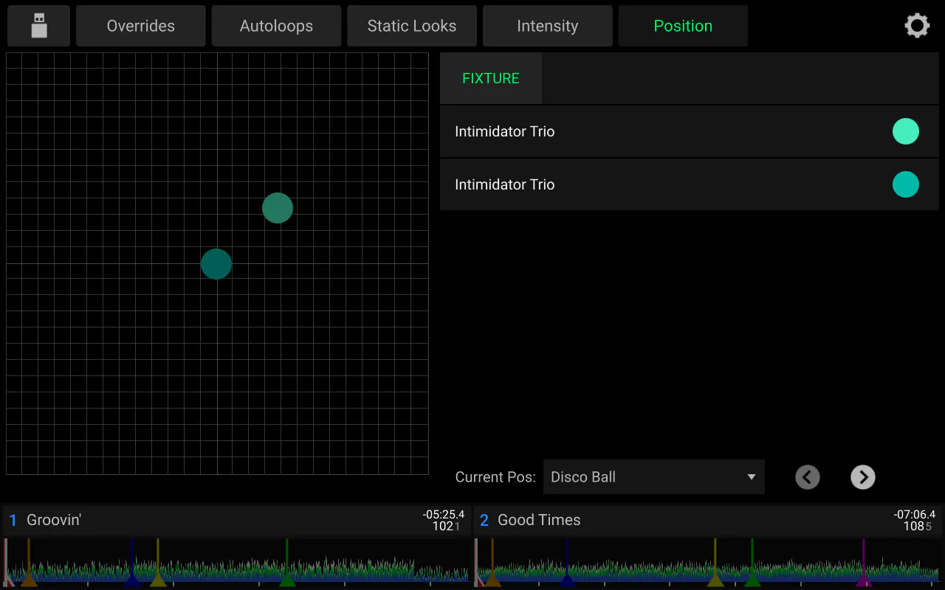Select the darker teal dot on the grid

[216, 264]
